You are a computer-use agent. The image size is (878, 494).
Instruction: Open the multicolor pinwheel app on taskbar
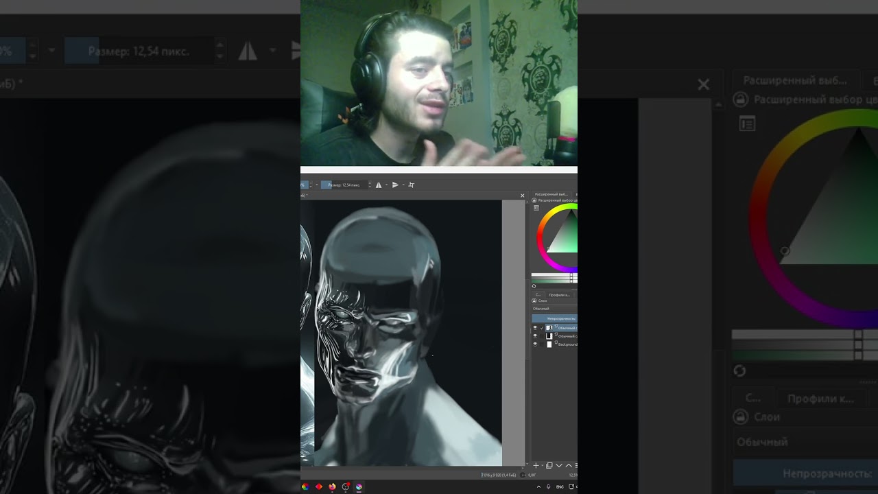pyautogui.click(x=306, y=487)
